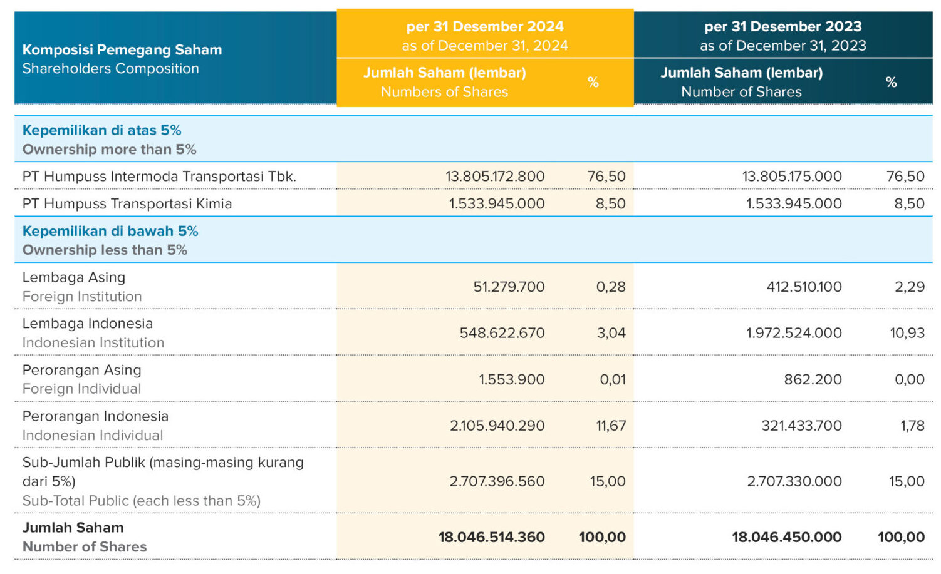The height and width of the screenshot is (574, 941).
Task: Click the "Perorangan Asing" row label
Action: 82,370
